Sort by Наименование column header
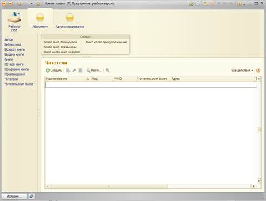Image resolution: width=266 pixels, height=201 pixels. tap(68, 79)
